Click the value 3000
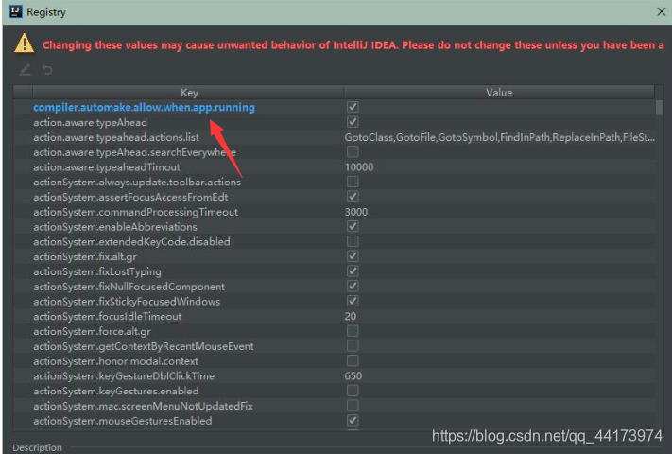 (356, 212)
